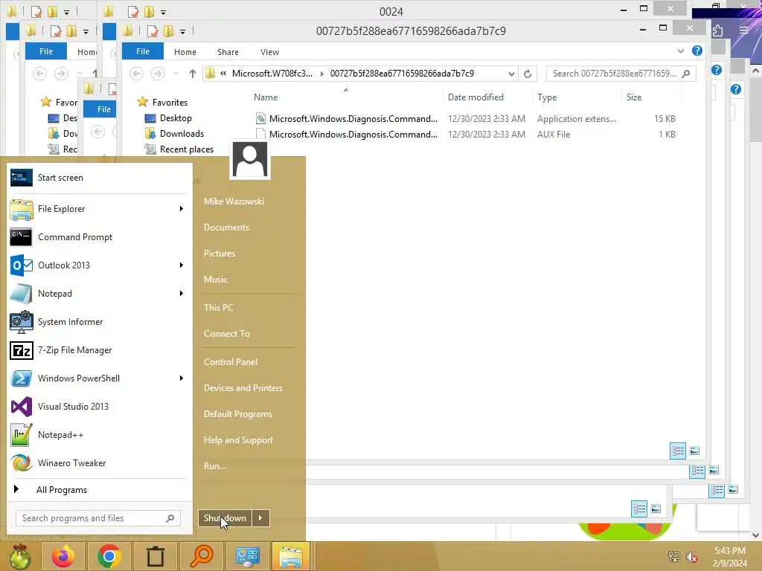Select the AUX File row
The height and width of the screenshot is (571, 762).
point(466,135)
